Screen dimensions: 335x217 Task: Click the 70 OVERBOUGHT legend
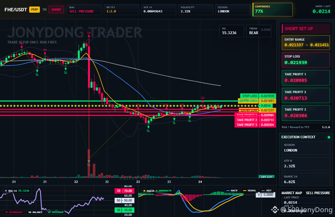[14, 212]
